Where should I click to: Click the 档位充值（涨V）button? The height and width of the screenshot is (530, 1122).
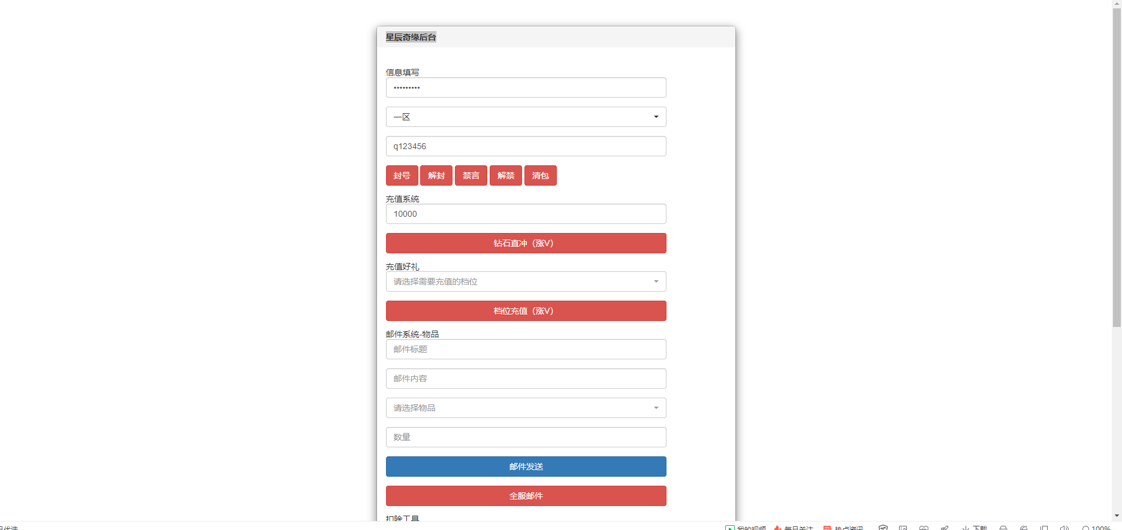click(526, 311)
